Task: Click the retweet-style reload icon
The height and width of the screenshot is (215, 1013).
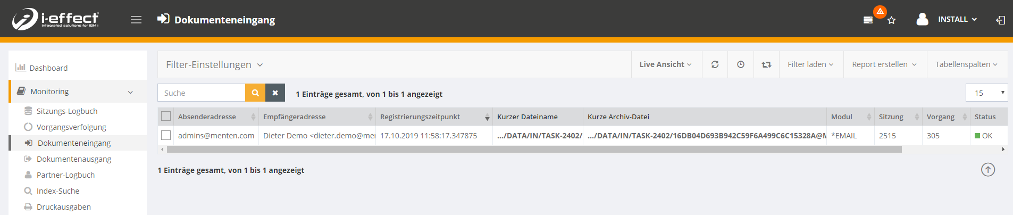Action: (766, 64)
